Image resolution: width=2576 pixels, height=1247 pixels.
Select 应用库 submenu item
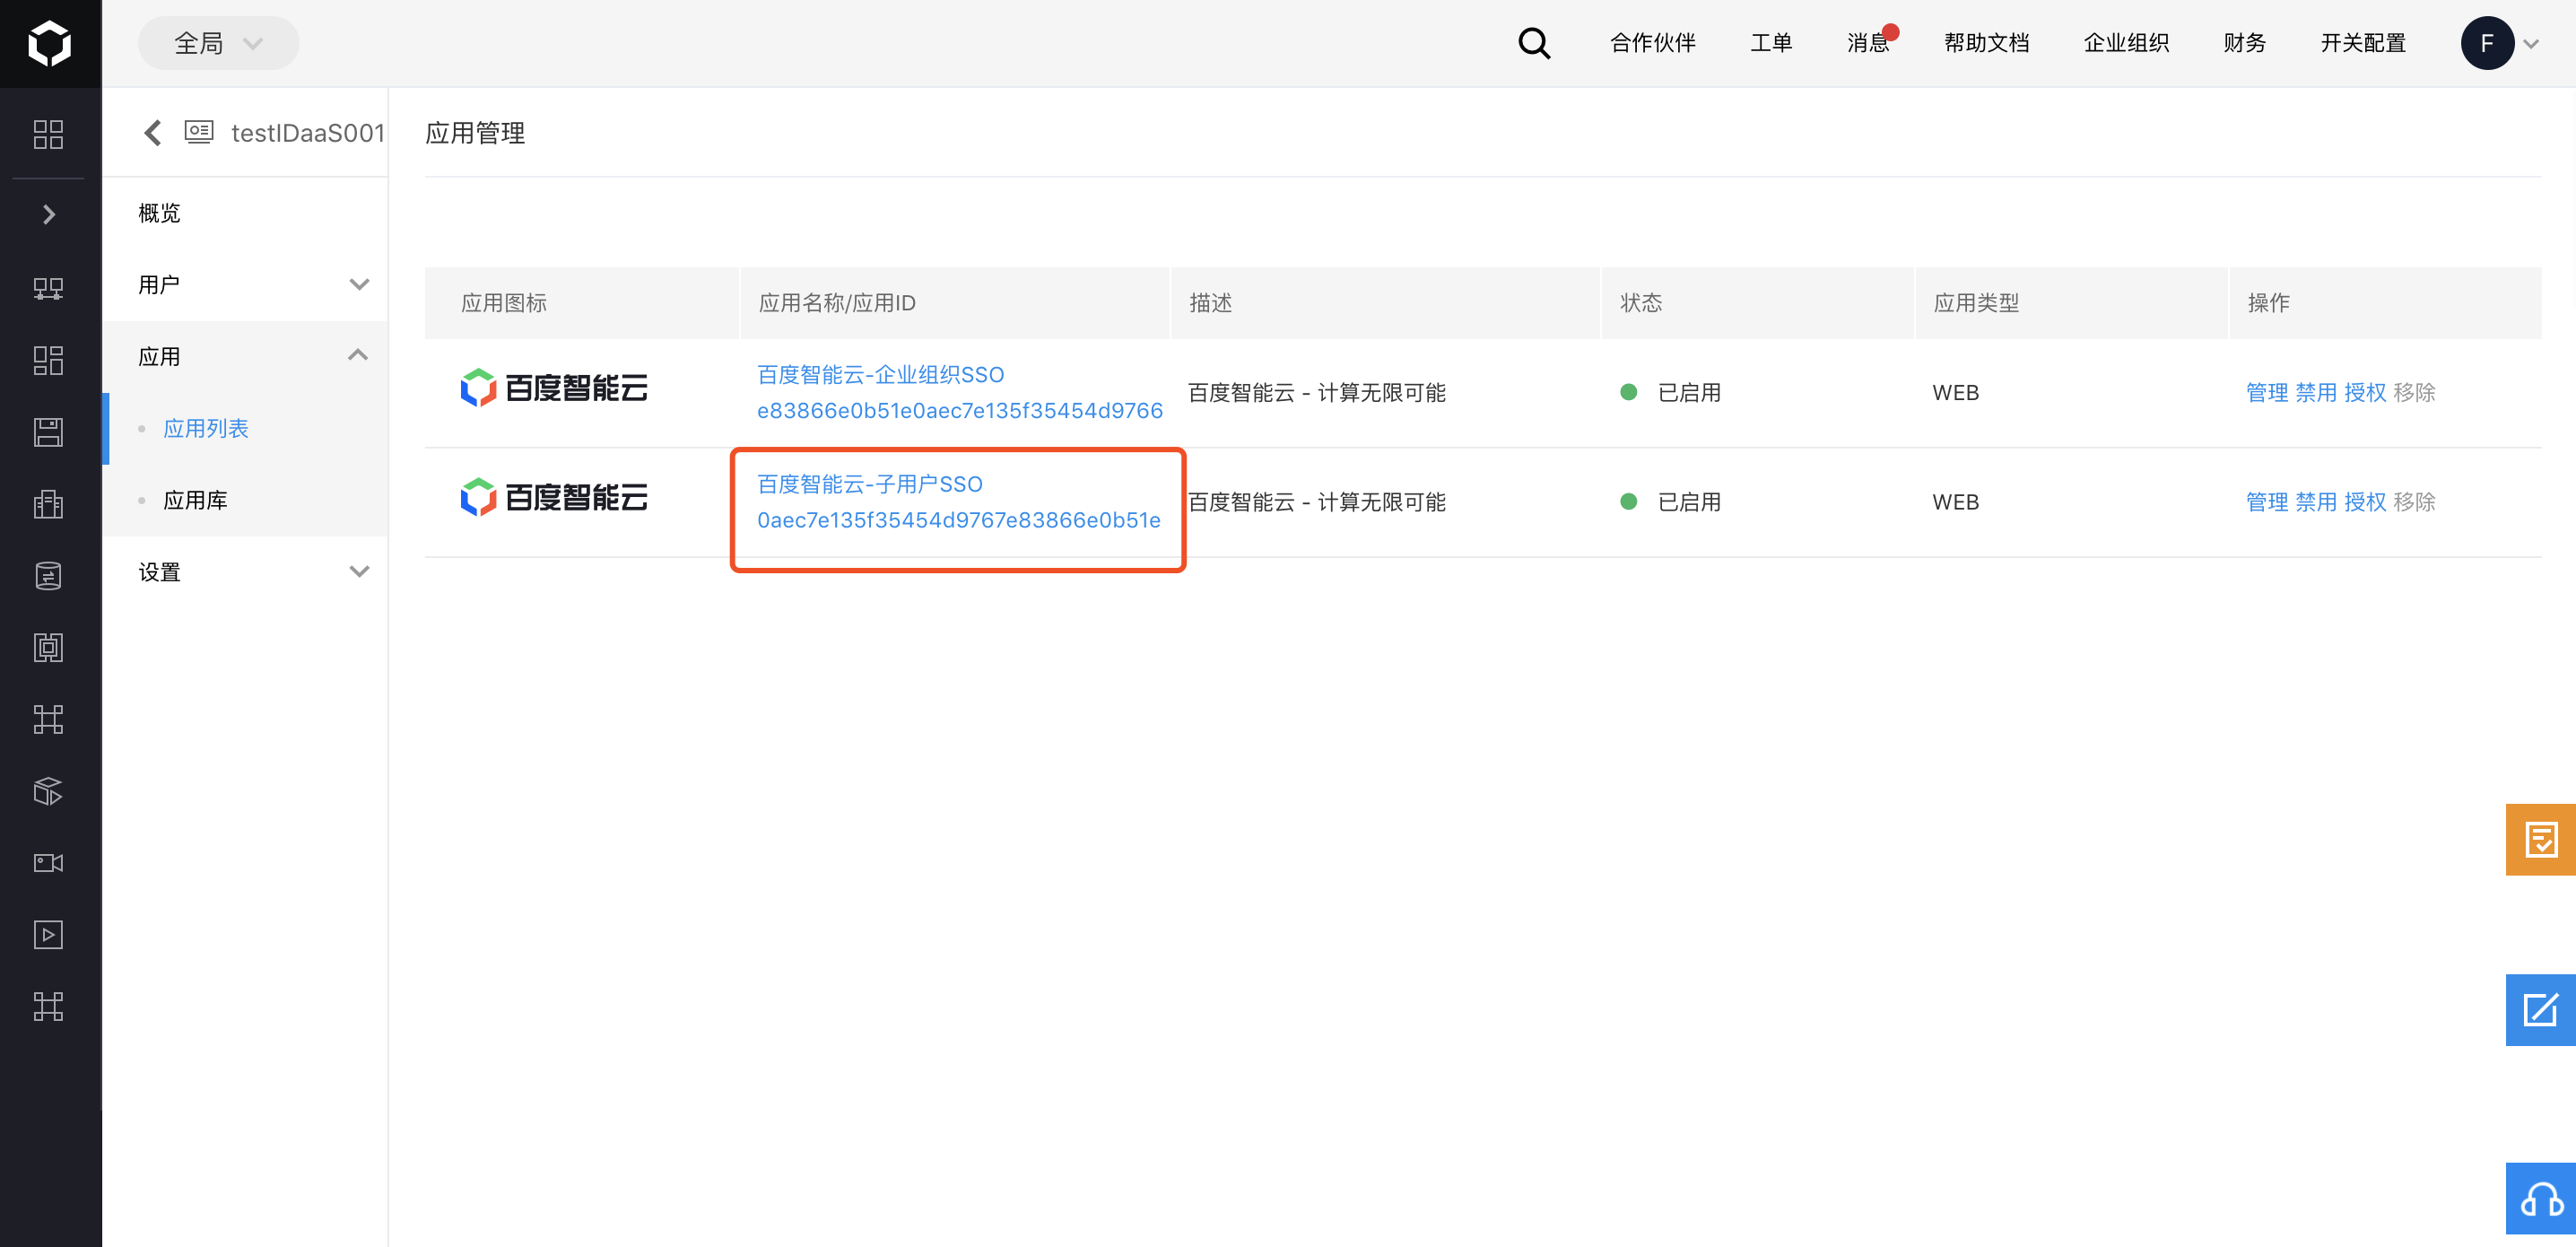[x=195, y=500]
